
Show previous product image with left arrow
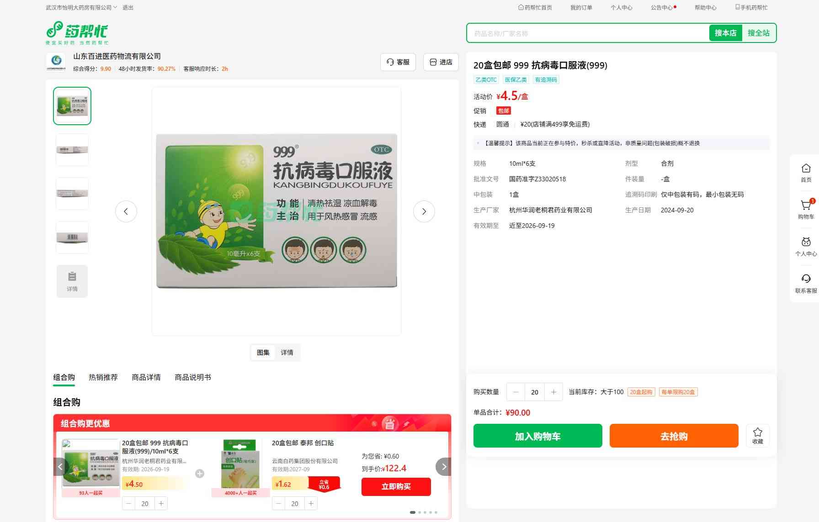pyautogui.click(x=126, y=211)
